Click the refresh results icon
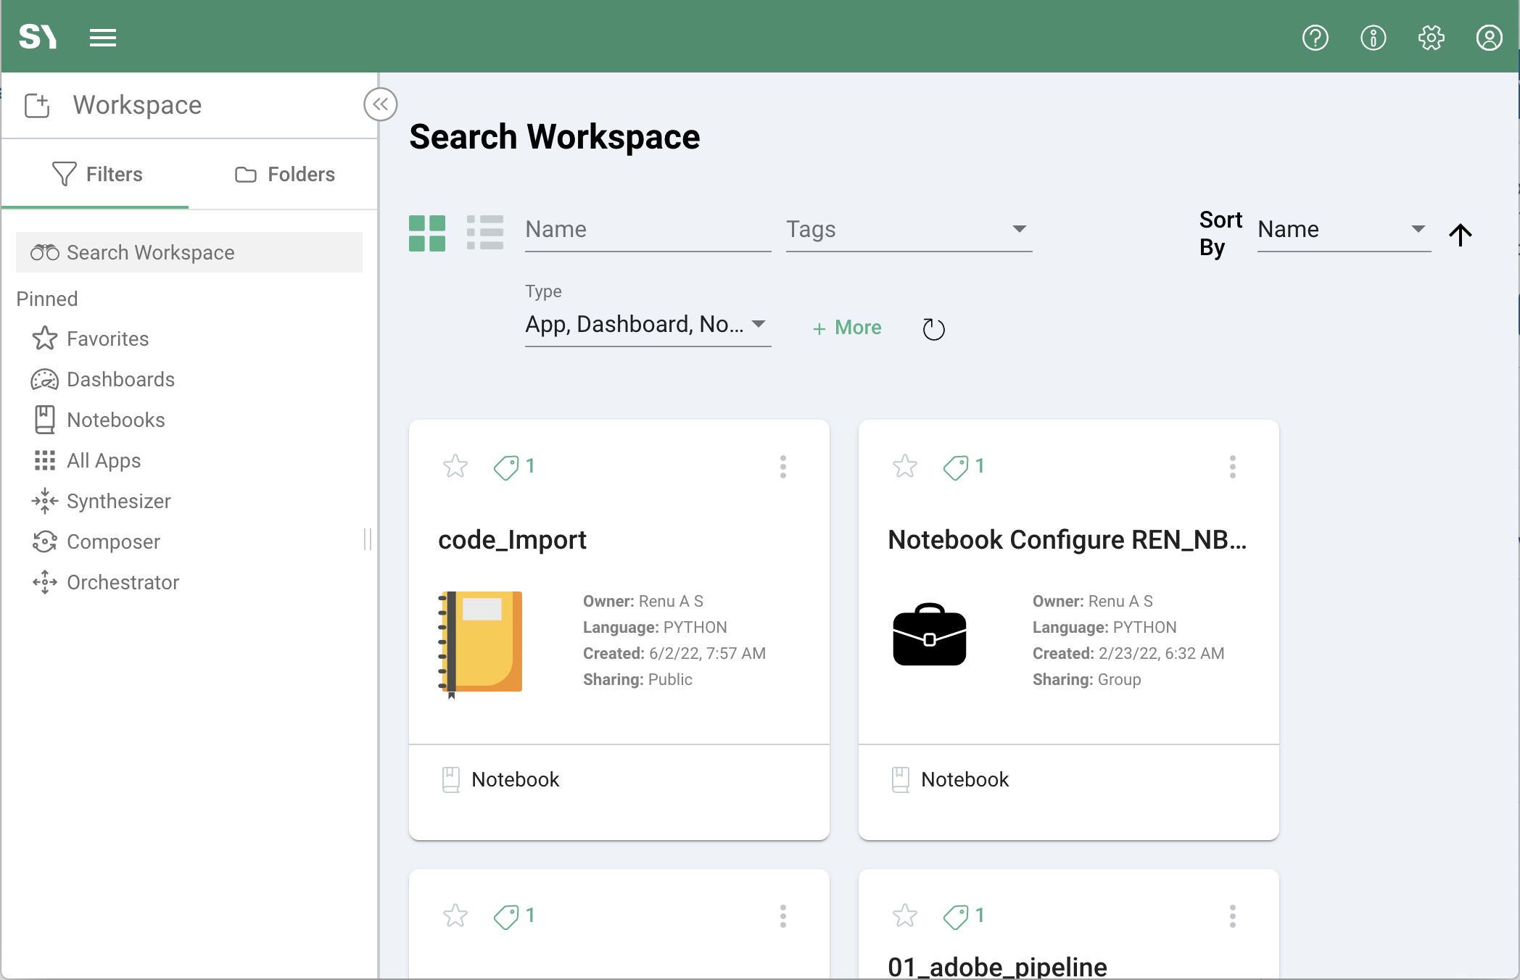1520x980 pixels. coord(933,328)
